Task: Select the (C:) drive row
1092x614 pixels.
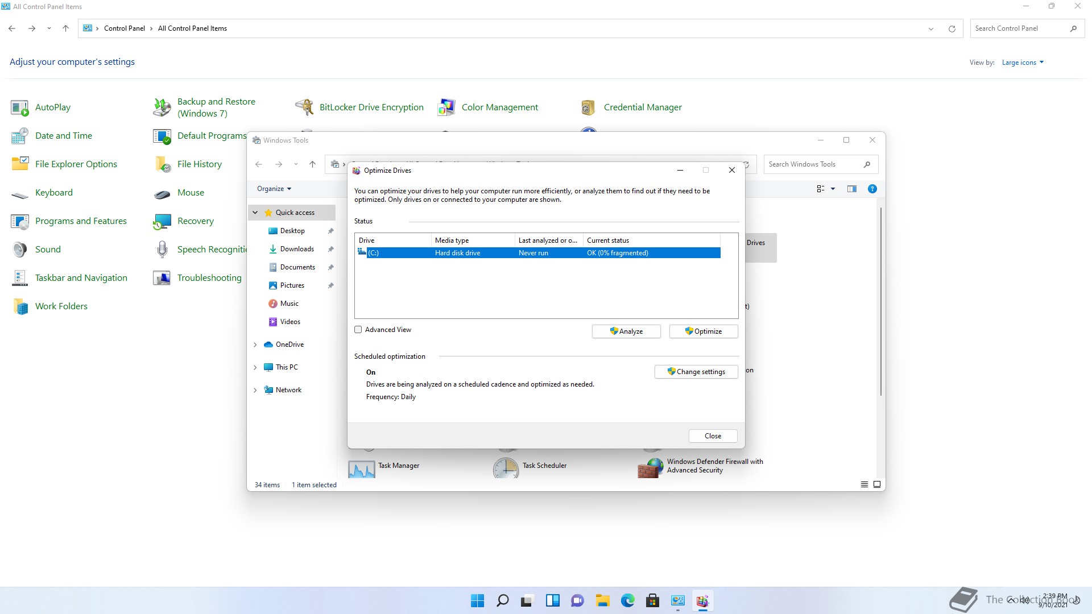Action: tap(537, 253)
